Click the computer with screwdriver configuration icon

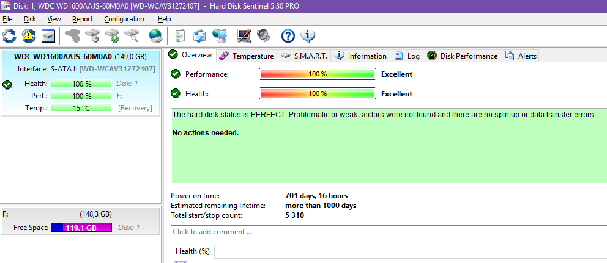click(244, 36)
